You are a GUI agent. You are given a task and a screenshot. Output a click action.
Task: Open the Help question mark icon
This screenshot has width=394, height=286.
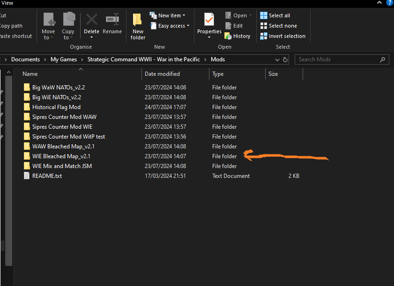pyautogui.click(x=390, y=2)
